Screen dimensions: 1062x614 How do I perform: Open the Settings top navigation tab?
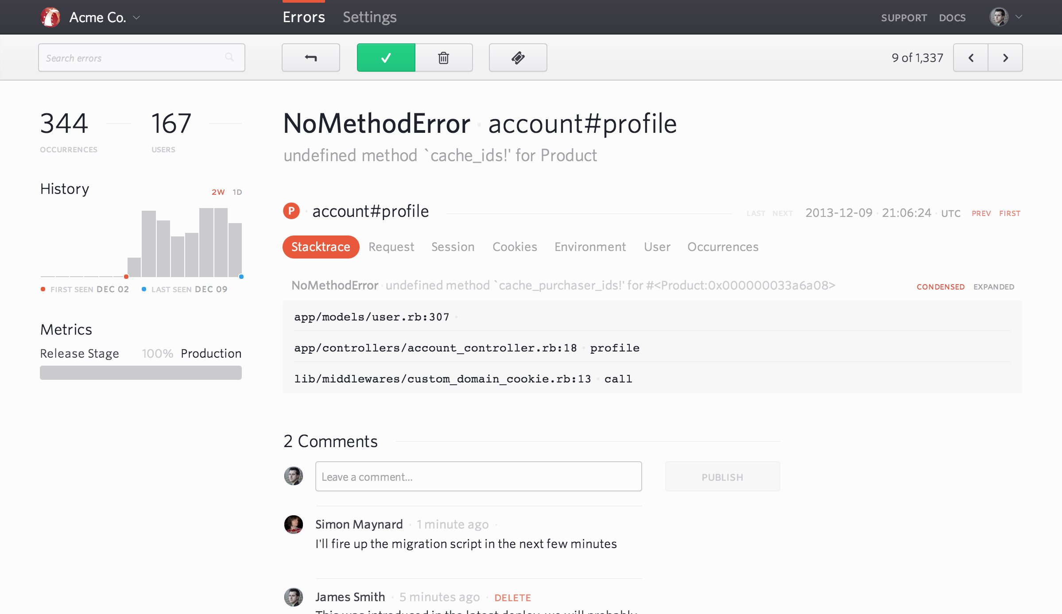369,17
